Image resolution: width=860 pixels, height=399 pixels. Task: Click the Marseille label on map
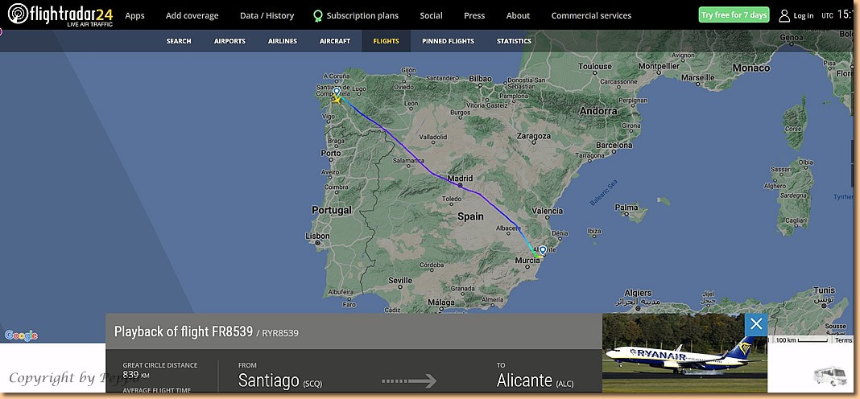698,78
